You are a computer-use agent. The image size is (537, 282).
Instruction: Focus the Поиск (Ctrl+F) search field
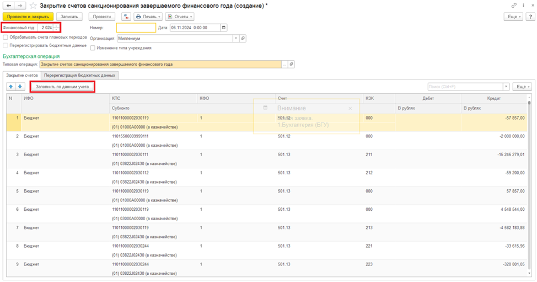tap(465, 87)
